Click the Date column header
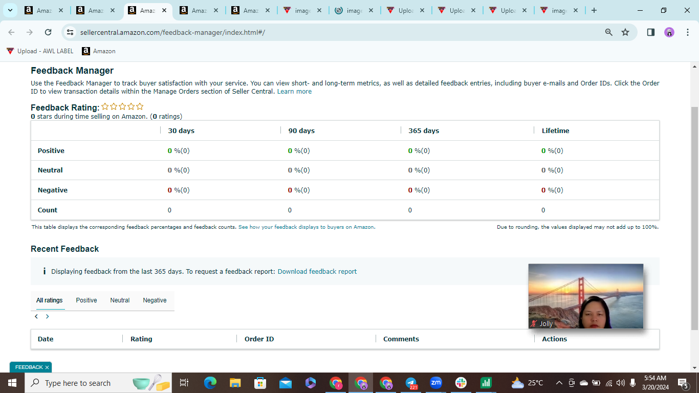This screenshot has height=393, width=699. pos(46,339)
